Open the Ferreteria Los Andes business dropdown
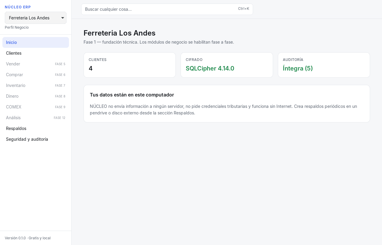The width and height of the screenshot is (382, 245). click(x=36, y=18)
